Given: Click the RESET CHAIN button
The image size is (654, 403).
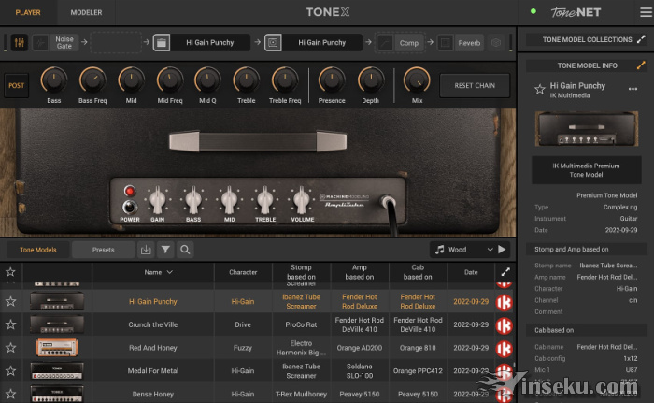Looking at the screenshot, I should (475, 85).
